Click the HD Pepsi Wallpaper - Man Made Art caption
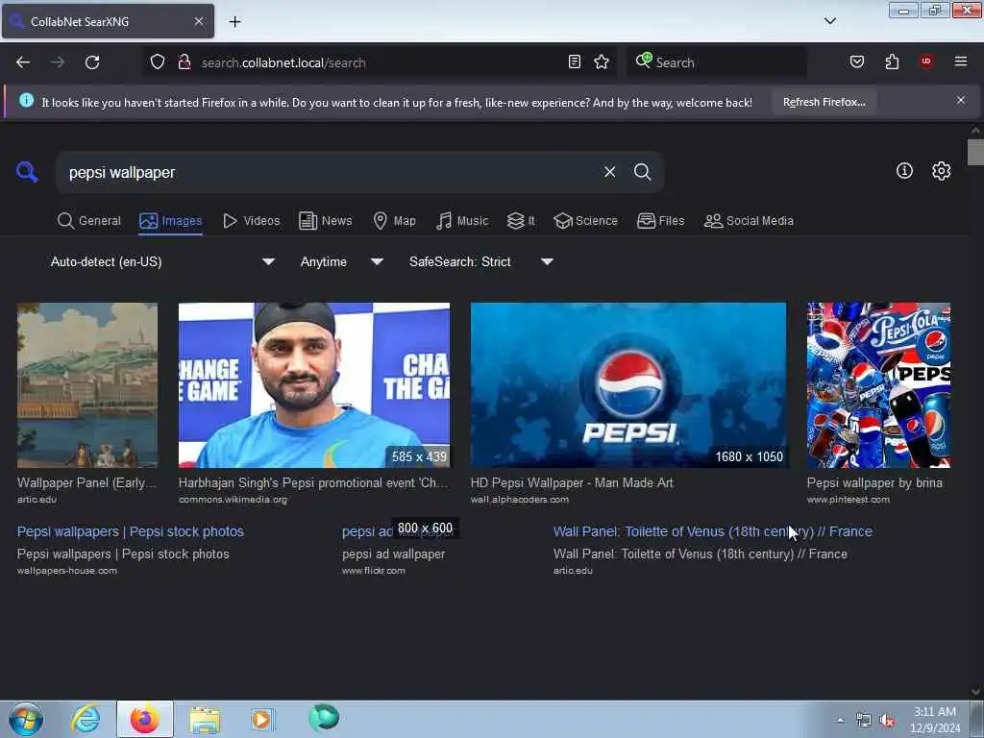The width and height of the screenshot is (984, 738). tap(572, 482)
